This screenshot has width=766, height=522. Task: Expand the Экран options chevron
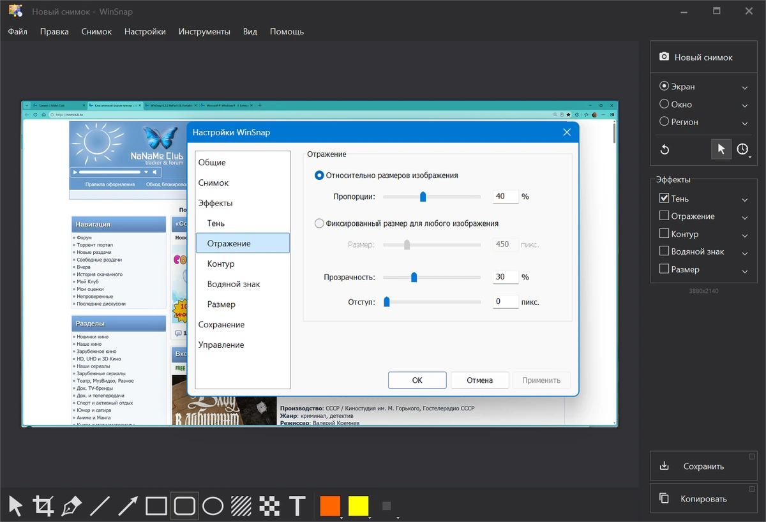point(745,88)
